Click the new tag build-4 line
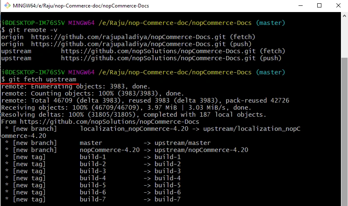The image size is (348, 206). pos(93,178)
